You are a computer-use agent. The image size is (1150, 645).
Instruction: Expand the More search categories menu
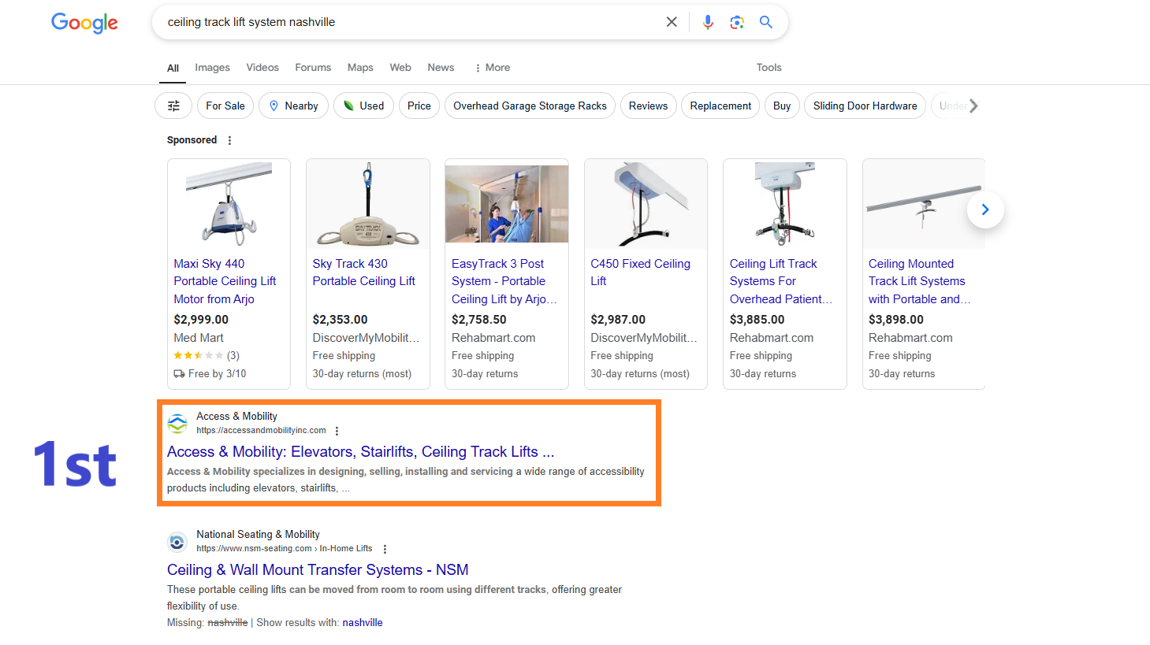(493, 68)
